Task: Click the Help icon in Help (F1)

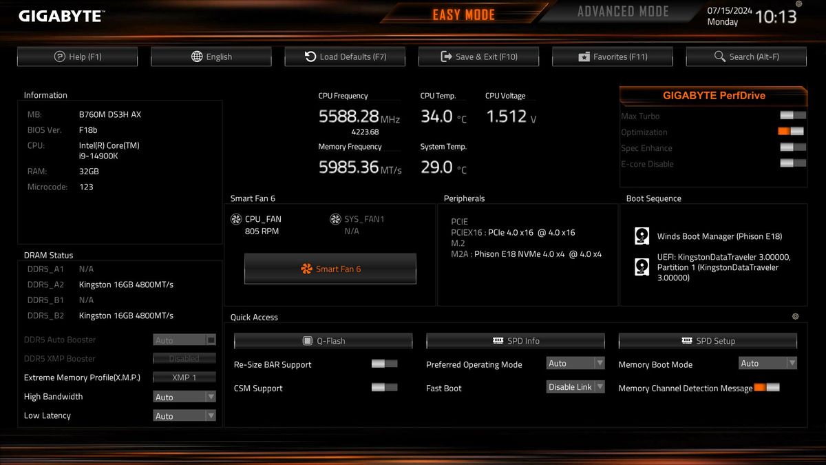Action: coord(59,56)
